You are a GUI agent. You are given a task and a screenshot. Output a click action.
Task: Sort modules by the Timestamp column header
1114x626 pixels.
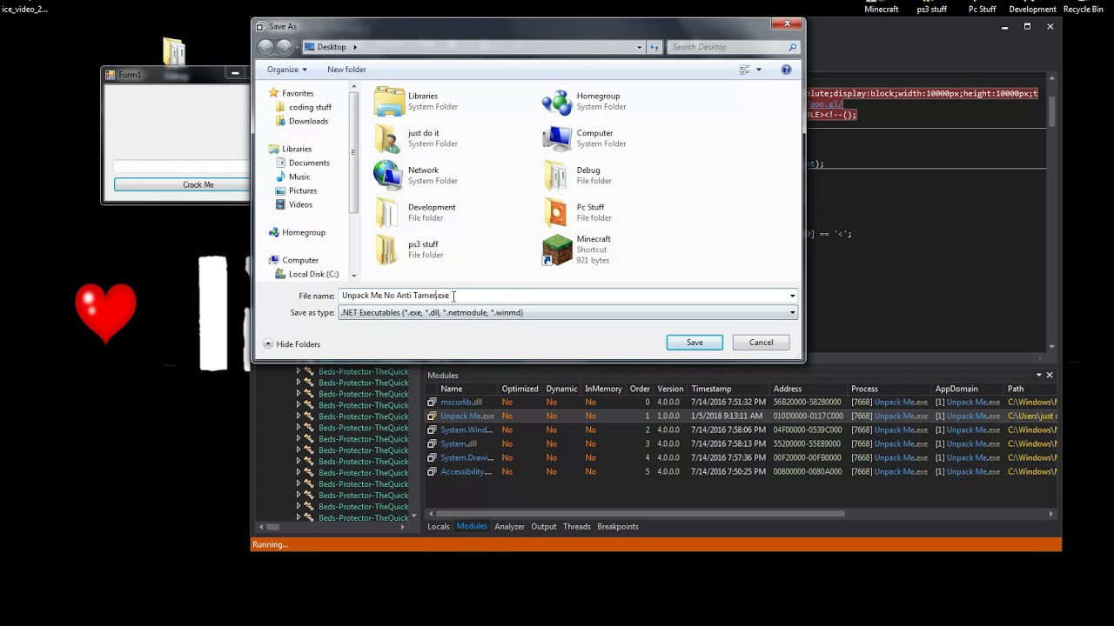(x=711, y=389)
